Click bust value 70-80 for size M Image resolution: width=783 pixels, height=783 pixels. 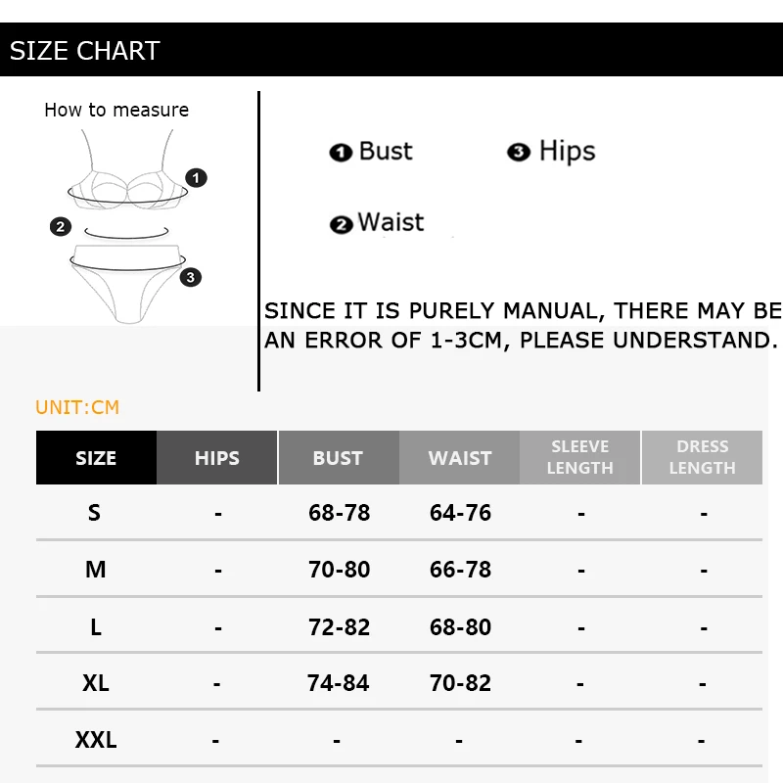[339, 570]
